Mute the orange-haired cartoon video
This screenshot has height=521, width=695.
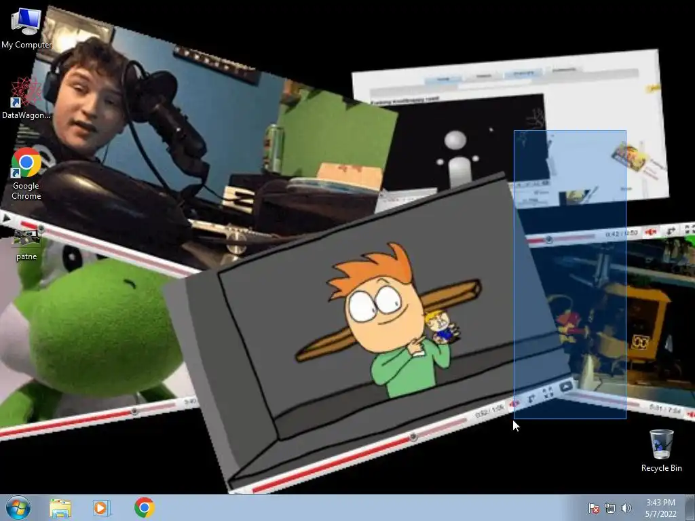(514, 404)
